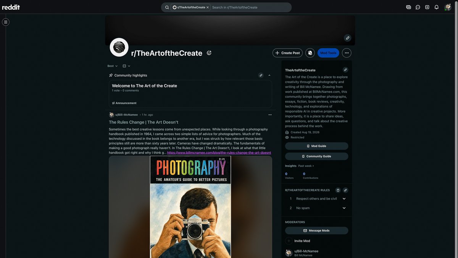The image size is (458, 258).
Task: Open the Advertise on Reddit icon
Action: [408, 7]
